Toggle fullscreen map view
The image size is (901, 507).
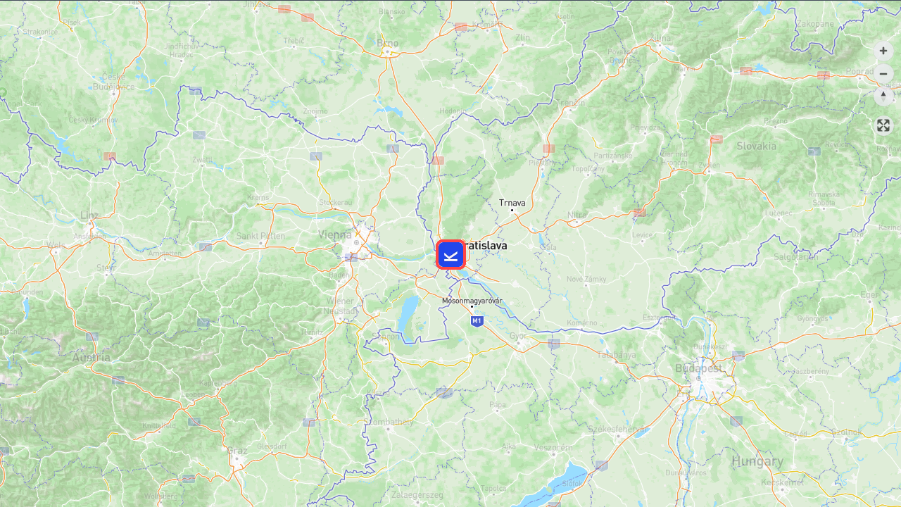pyautogui.click(x=883, y=125)
